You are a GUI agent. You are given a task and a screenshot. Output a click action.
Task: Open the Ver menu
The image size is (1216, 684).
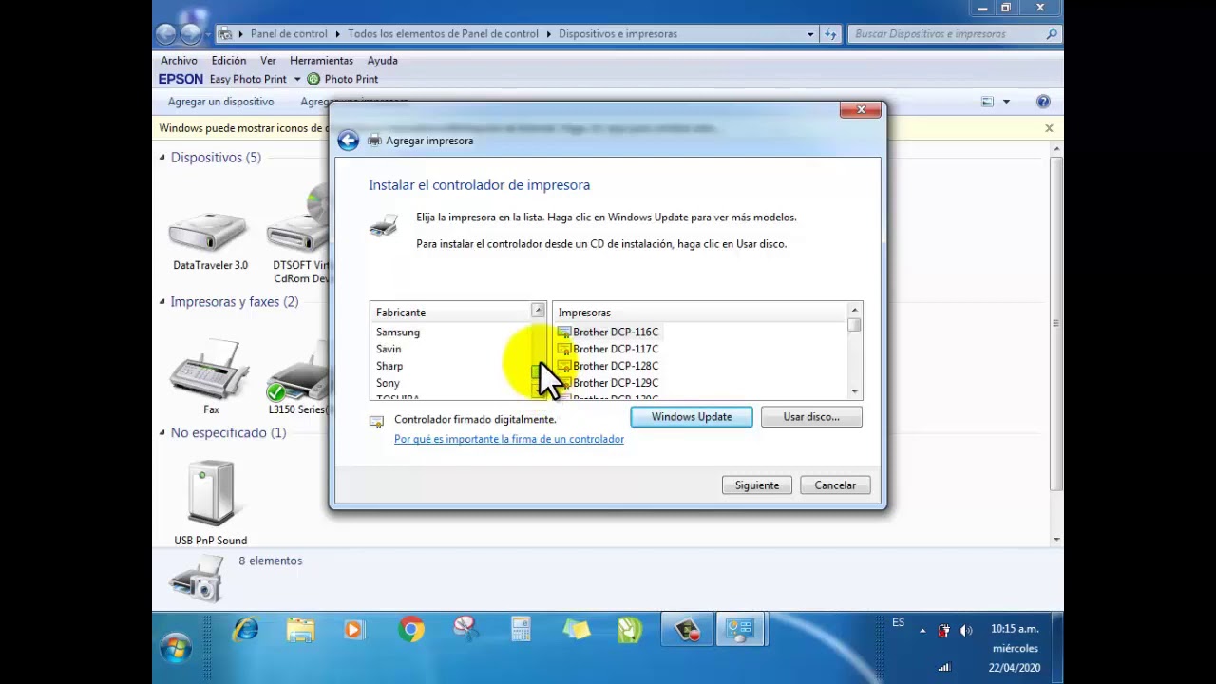[x=268, y=61]
